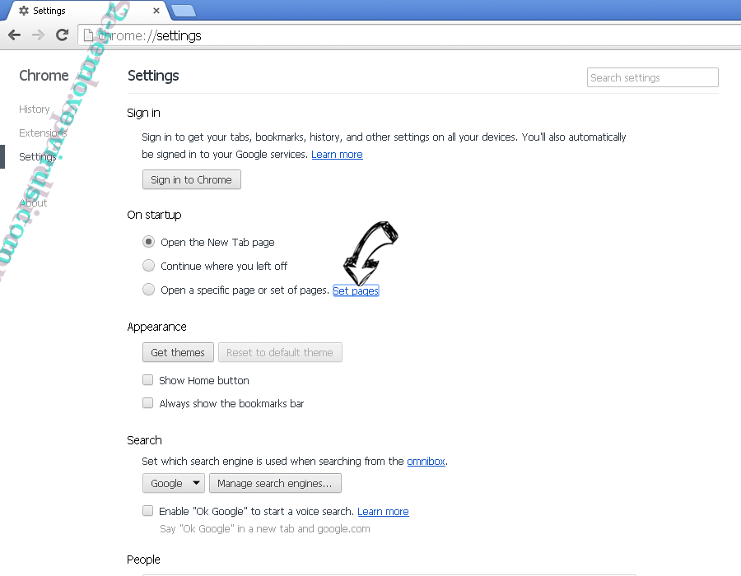Reload the settings page
Viewport: 741px width, 576px height.
pos(62,35)
